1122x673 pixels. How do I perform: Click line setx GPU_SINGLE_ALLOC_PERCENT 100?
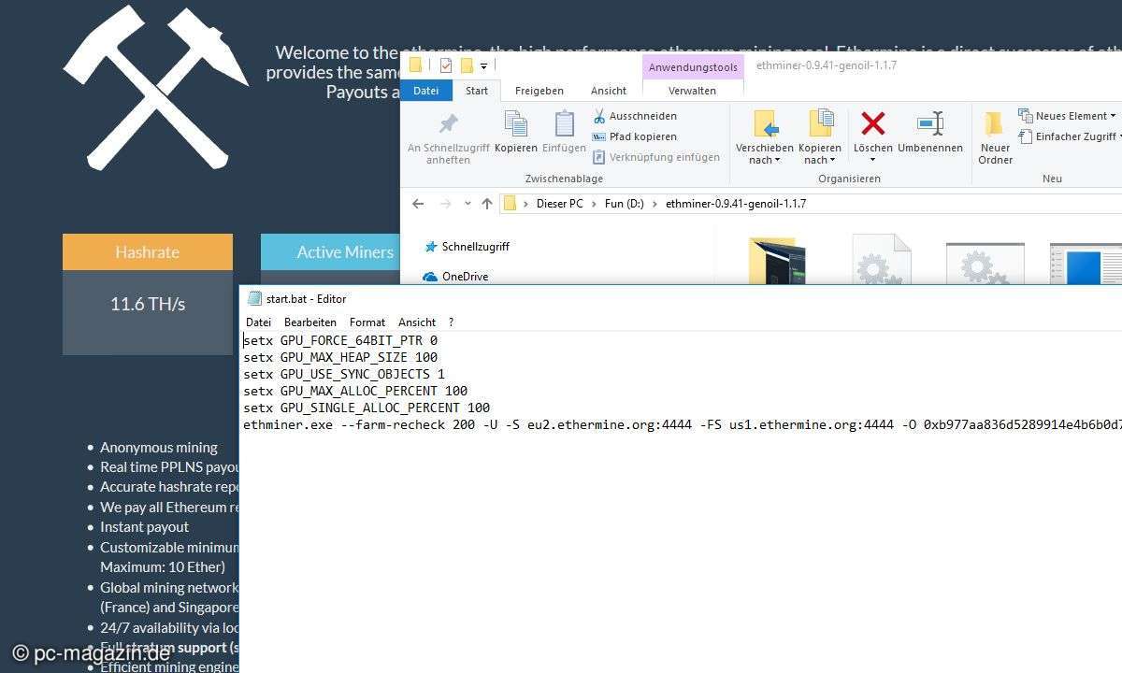(367, 408)
